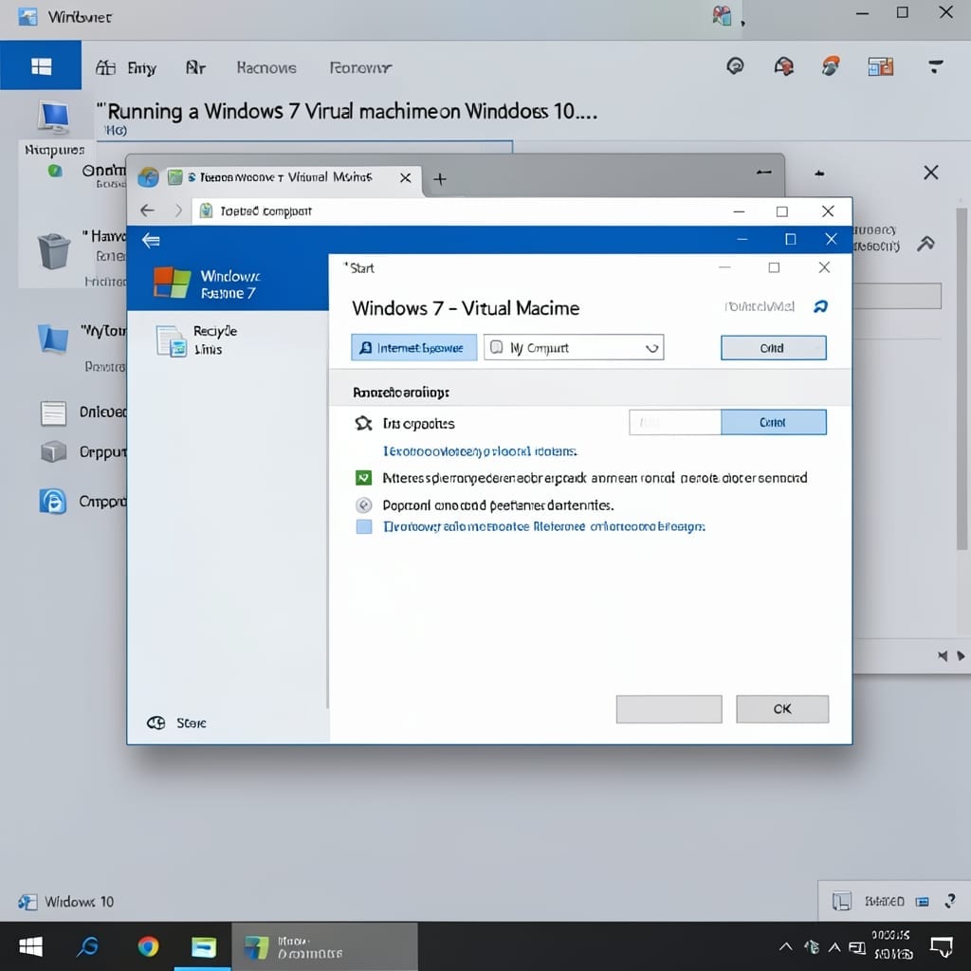
Task: Click the layout tiles icon in top toolbar
Action: [881, 65]
